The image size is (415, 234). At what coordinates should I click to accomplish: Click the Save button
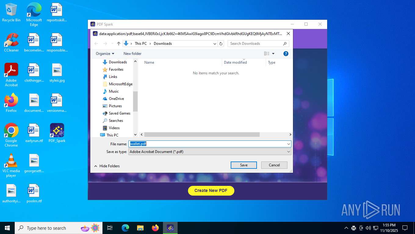(x=244, y=165)
